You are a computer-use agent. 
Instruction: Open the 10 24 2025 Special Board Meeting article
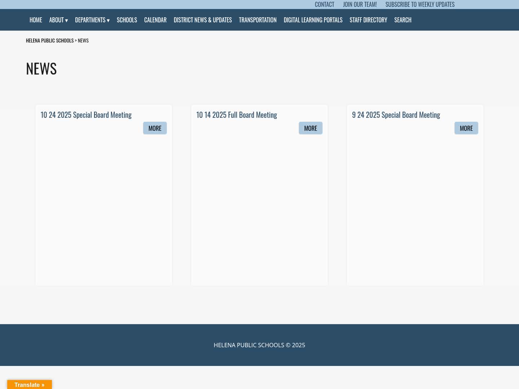pos(86,115)
